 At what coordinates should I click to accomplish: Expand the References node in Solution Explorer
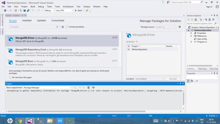pyautogui.click(x=191, y=36)
